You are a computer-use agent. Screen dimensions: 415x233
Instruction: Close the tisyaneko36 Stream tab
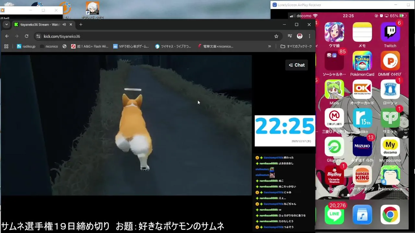(x=71, y=25)
